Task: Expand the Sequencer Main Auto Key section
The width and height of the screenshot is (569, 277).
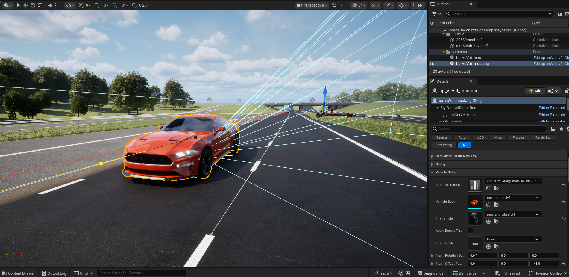Action: [432, 156]
